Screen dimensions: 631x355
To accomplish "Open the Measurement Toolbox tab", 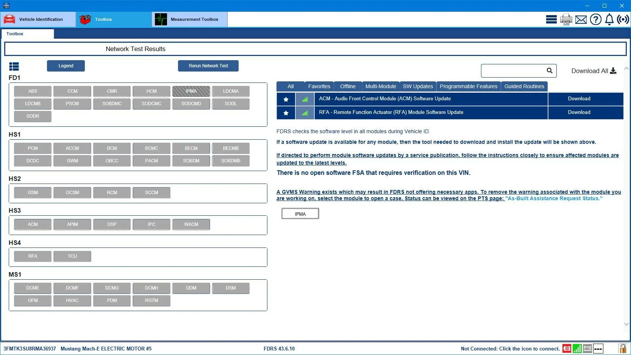I will 190,19.
